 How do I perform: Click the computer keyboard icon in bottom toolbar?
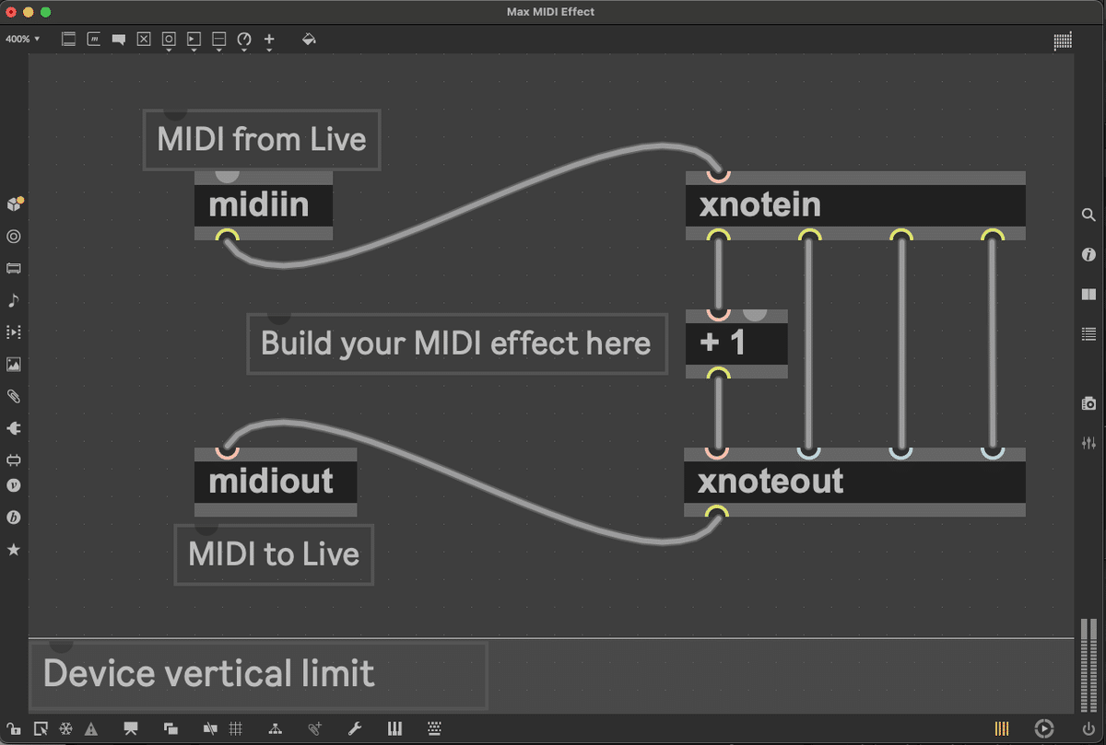click(x=435, y=728)
